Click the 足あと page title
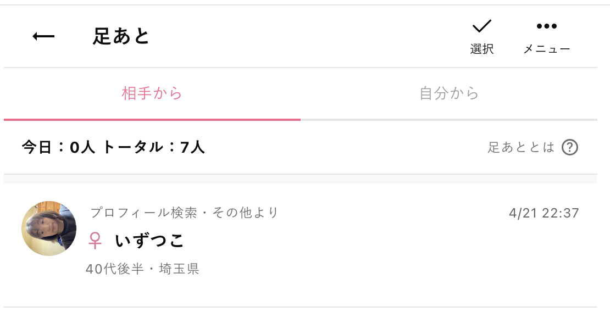The height and width of the screenshot is (312, 610). (x=121, y=36)
